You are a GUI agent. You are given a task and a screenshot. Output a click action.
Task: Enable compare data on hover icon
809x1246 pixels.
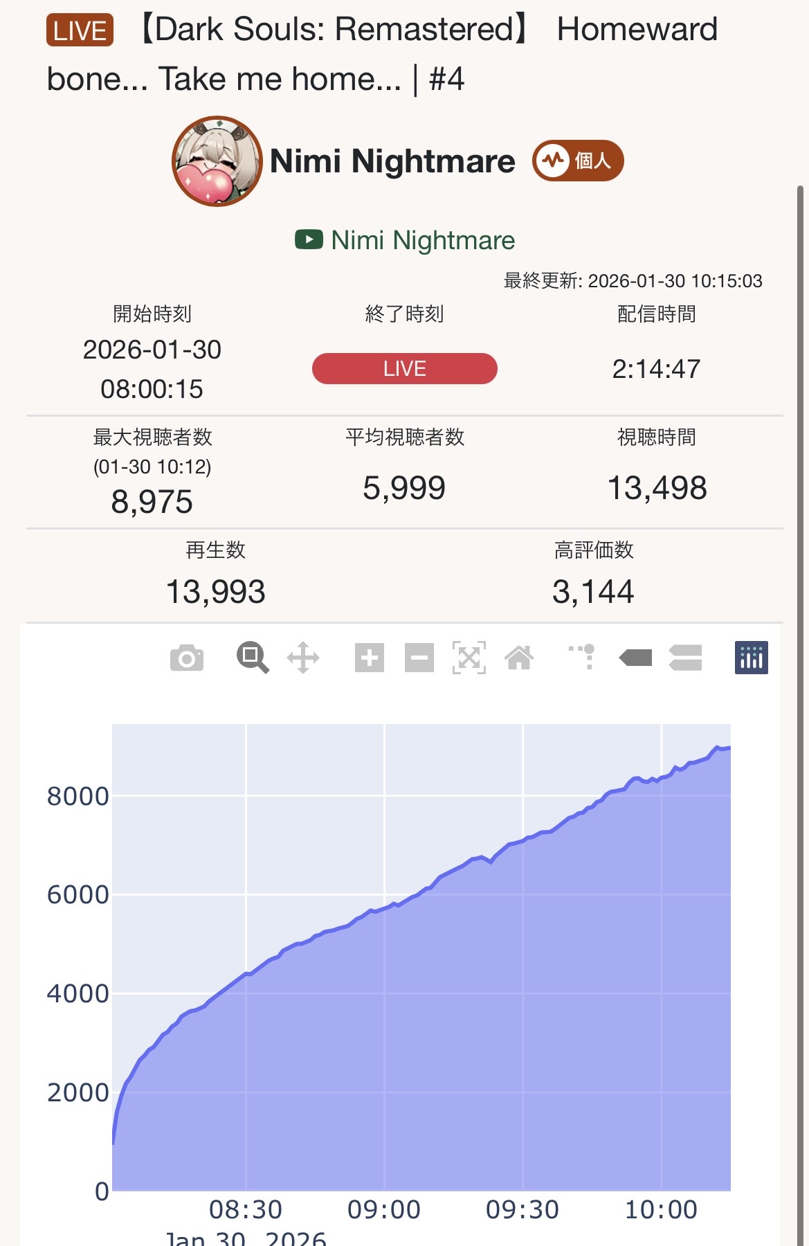[x=685, y=658]
